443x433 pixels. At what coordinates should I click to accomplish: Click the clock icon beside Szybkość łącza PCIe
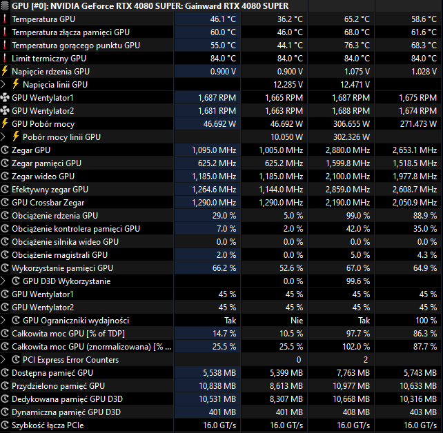[5, 425]
